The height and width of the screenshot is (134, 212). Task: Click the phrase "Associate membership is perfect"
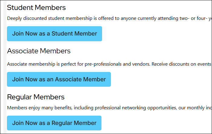[38, 64]
